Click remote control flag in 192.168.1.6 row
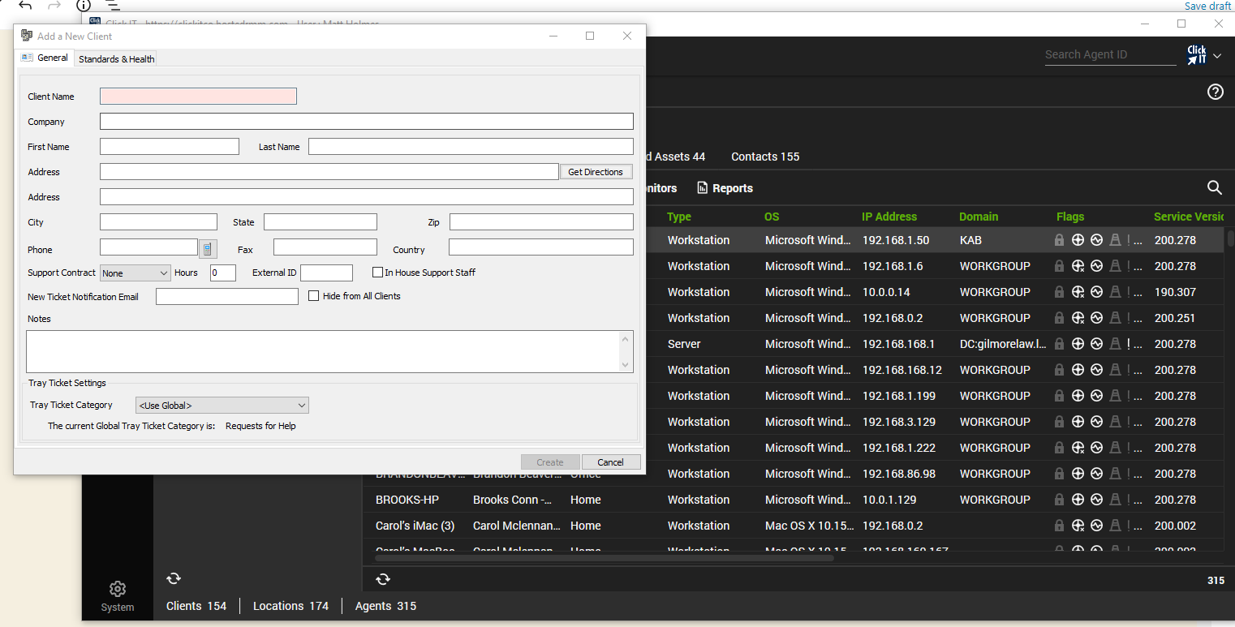Viewport: 1235px width, 627px height. [x=1078, y=266]
